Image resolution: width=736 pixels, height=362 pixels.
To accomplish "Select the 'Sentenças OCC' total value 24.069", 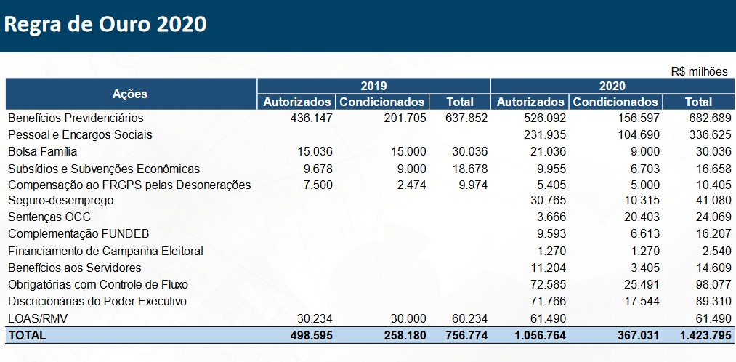I will (x=709, y=217).
